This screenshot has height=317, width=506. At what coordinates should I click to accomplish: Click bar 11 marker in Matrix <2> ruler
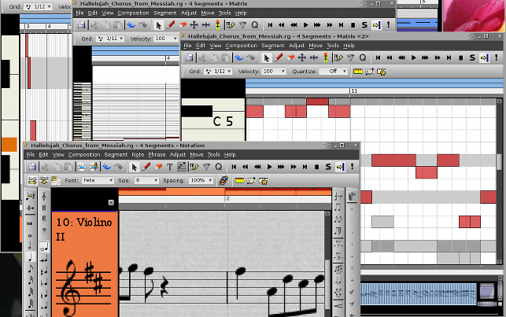(354, 91)
